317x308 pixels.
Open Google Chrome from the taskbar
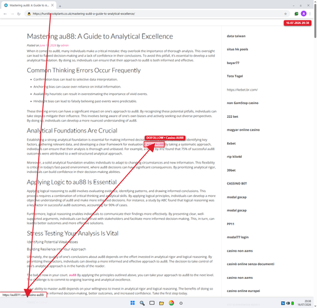171,303
